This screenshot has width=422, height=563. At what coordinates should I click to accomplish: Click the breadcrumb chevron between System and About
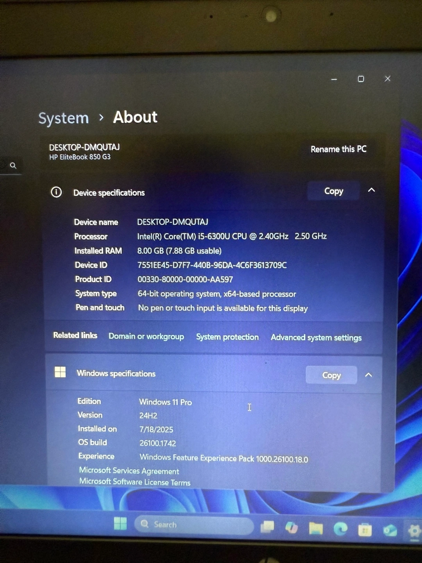pyautogui.click(x=101, y=117)
